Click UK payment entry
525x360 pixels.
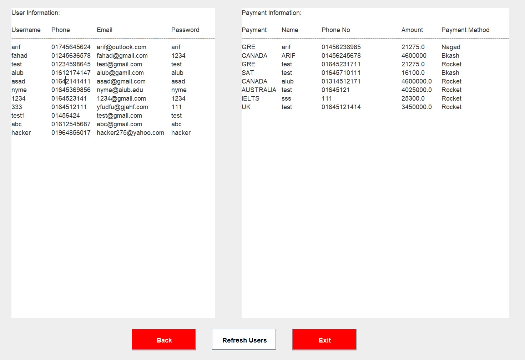[x=246, y=107]
